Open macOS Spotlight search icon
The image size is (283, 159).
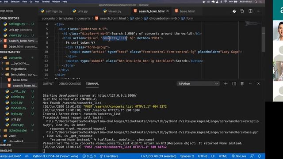pyautogui.click(x=256, y=2)
